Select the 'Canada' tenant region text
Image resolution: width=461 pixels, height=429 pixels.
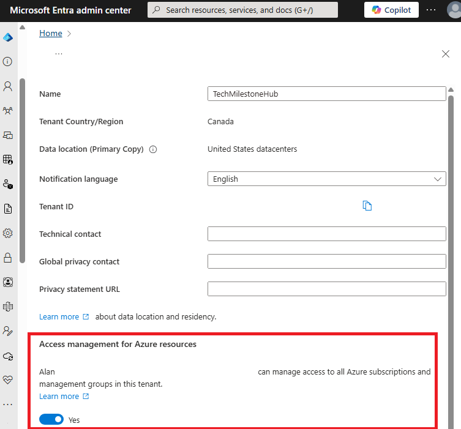tap(220, 122)
